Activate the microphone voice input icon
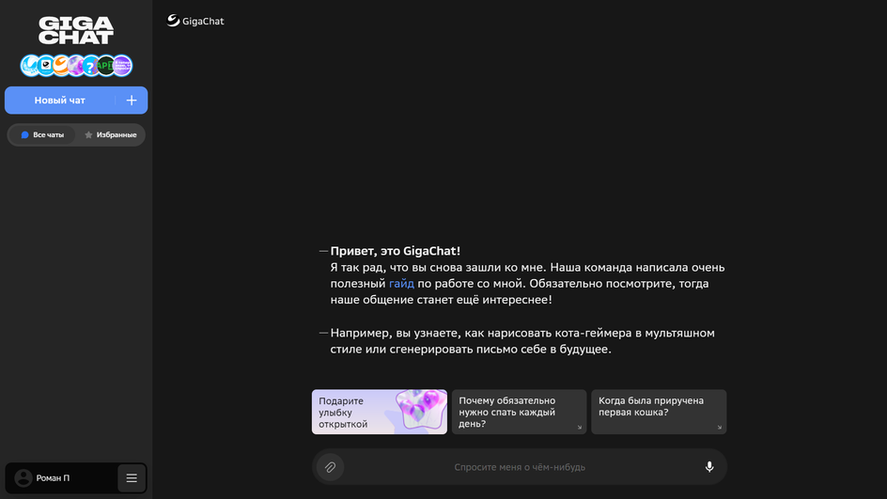 pyautogui.click(x=709, y=467)
